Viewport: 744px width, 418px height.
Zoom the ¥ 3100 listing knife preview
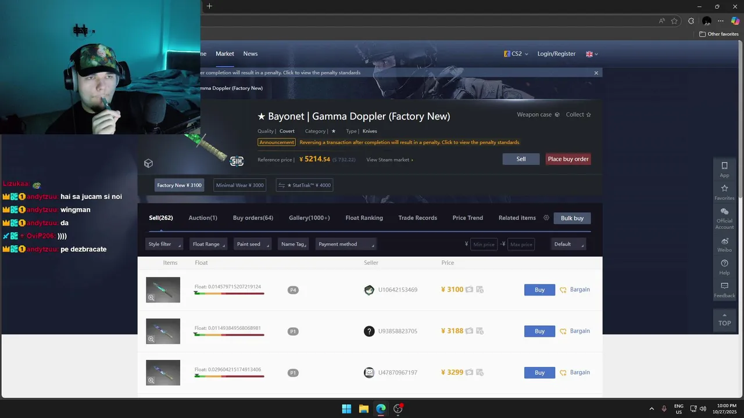point(151,298)
